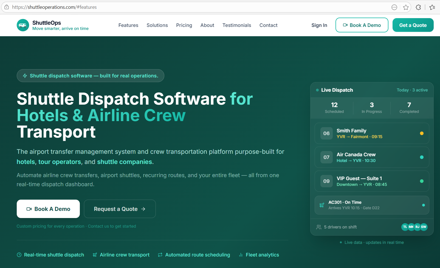This screenshot has height=268, width=440.
Task: Click the TL driver avatar
Action: coord(405,227)
